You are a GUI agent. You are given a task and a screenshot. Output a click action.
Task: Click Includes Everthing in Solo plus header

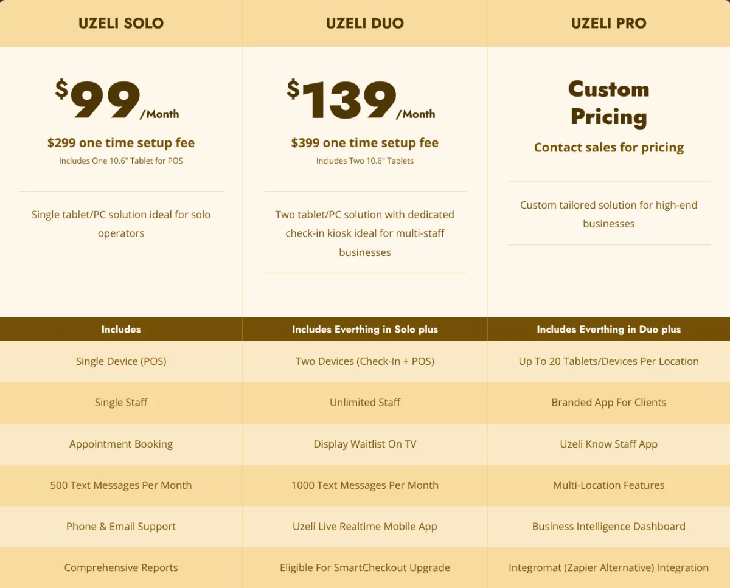[x=365, y=329]
